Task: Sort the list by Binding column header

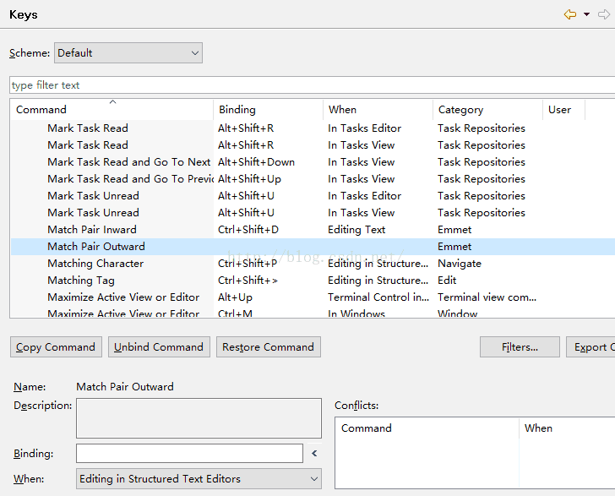Action: 268,110
